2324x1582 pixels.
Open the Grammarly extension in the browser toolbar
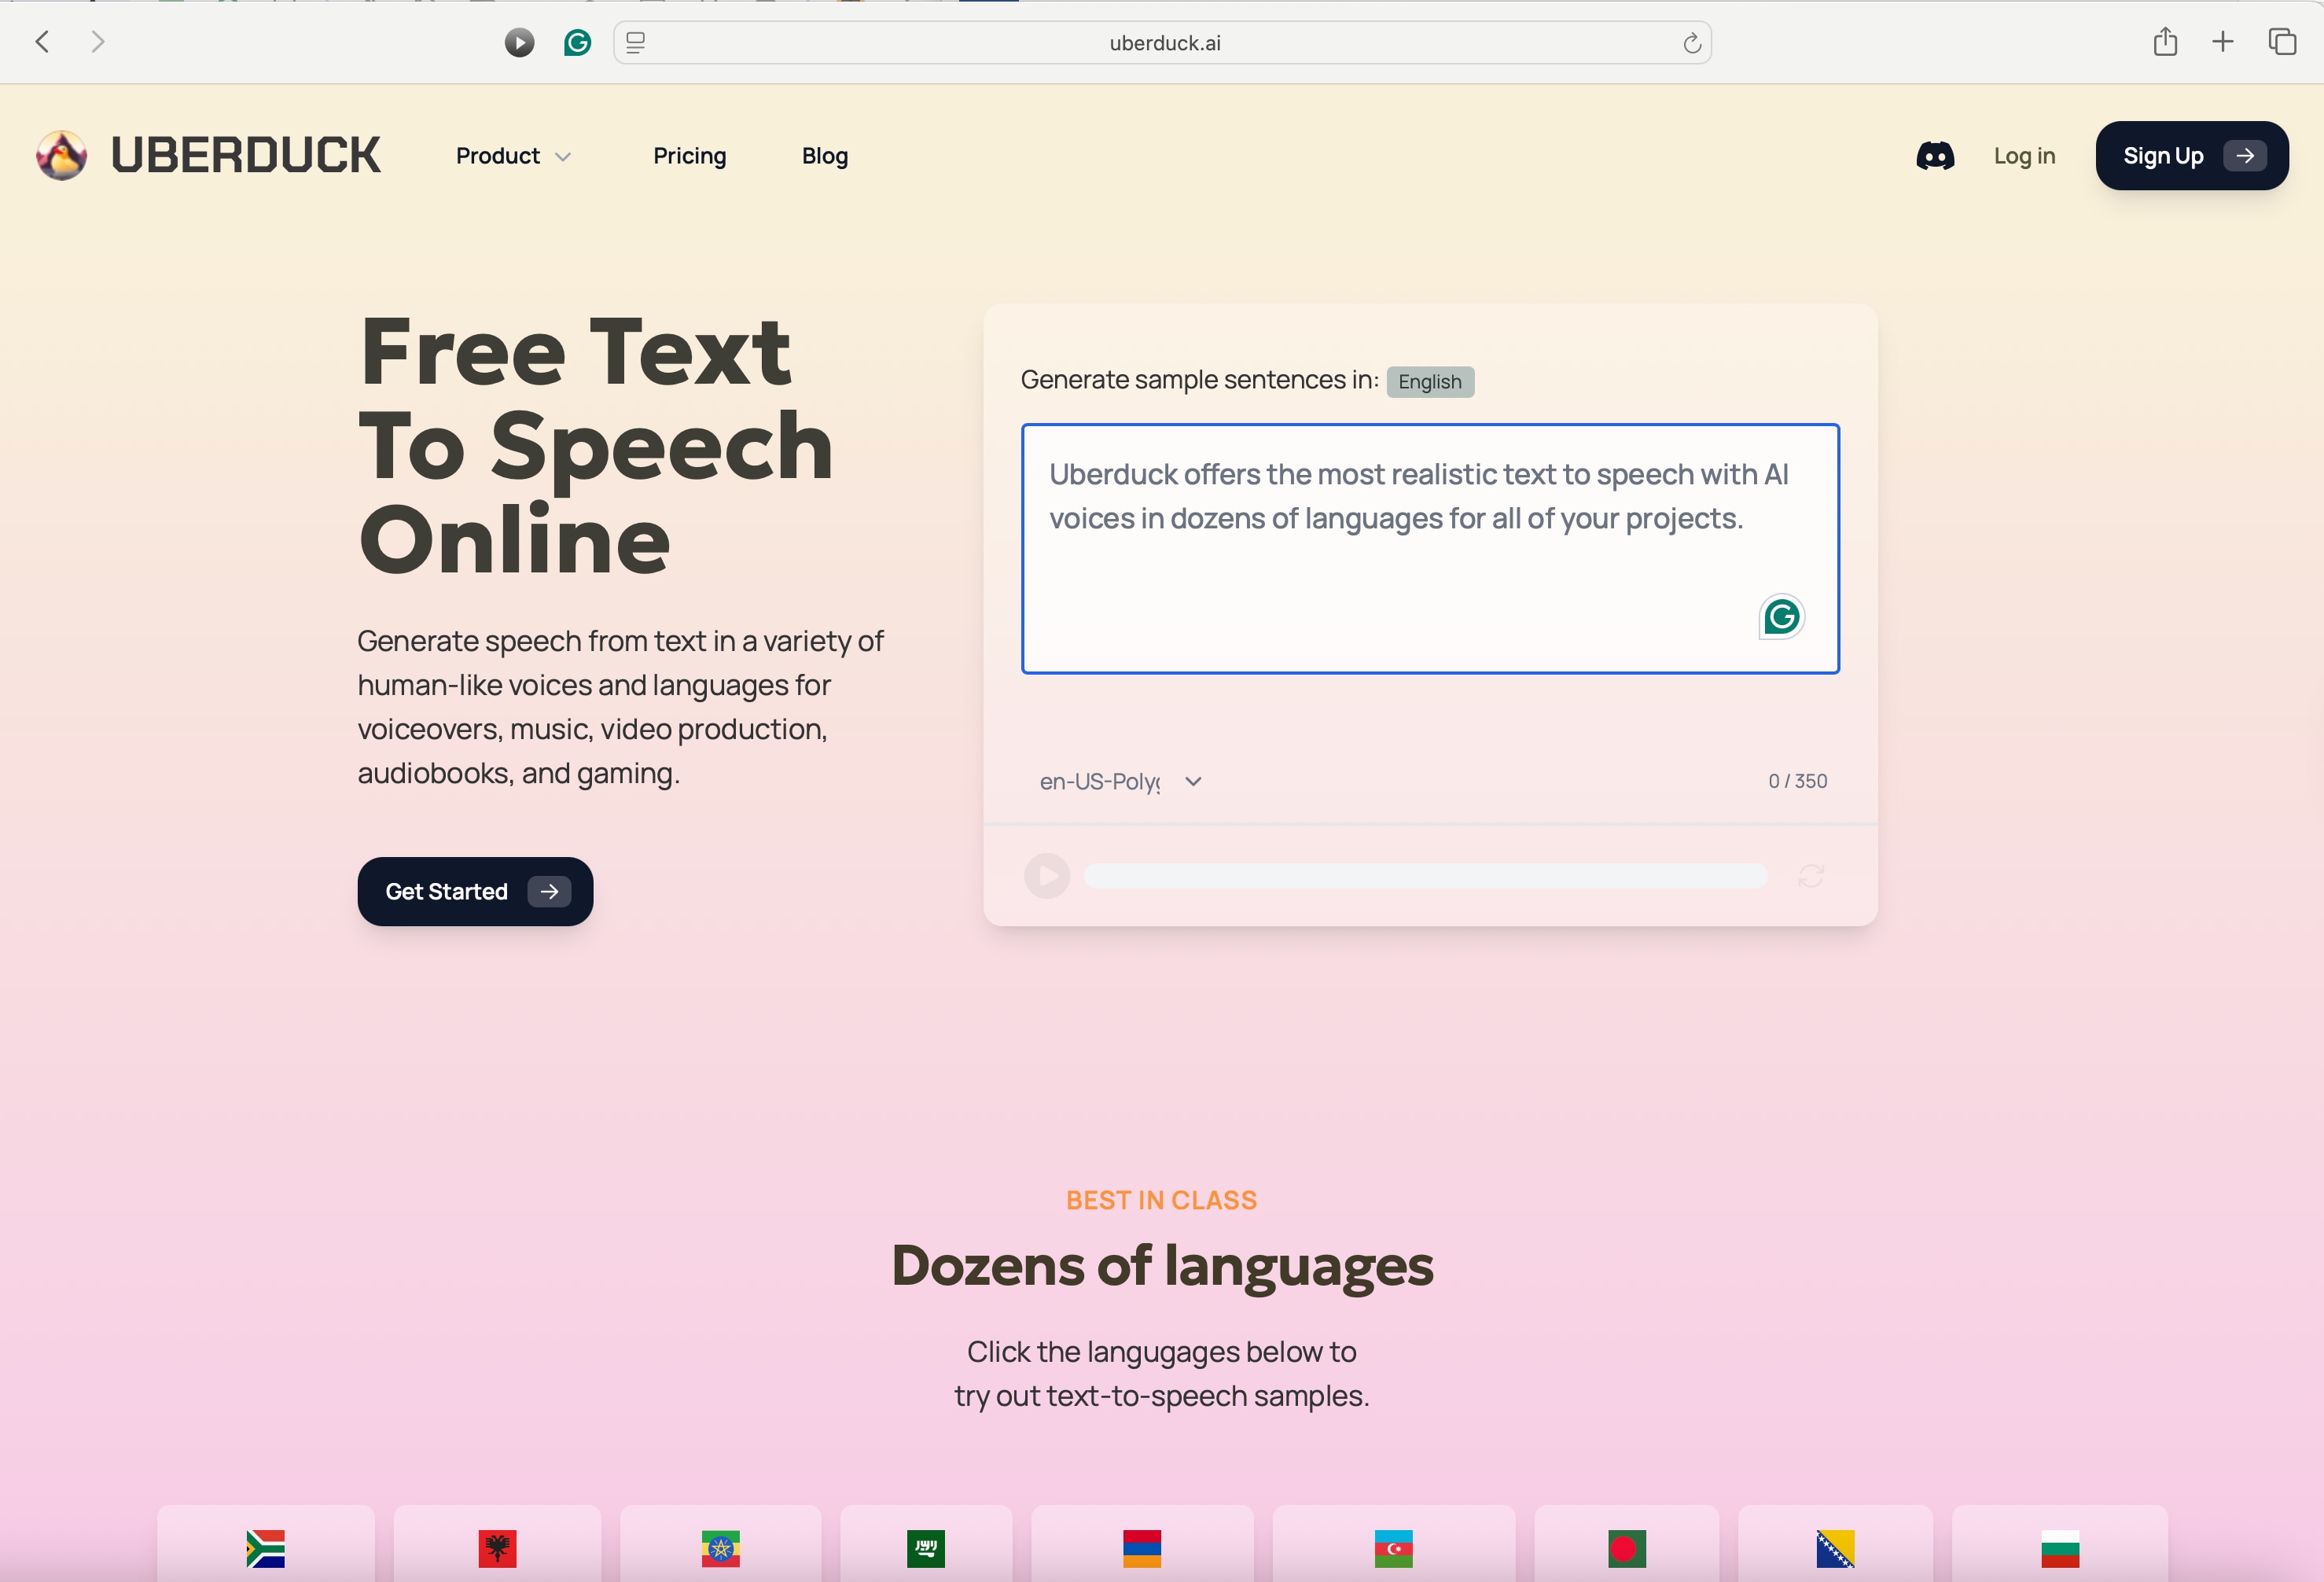click(577, 42)
